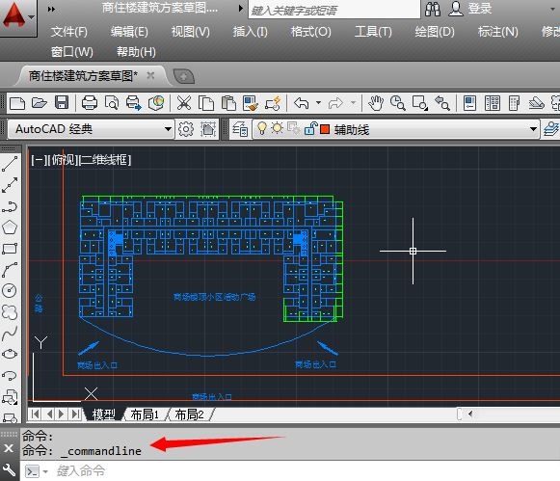Open Workspace Settings gear icon
The height and width of the screenshot is (481, 560).
(x=186, y=129)
